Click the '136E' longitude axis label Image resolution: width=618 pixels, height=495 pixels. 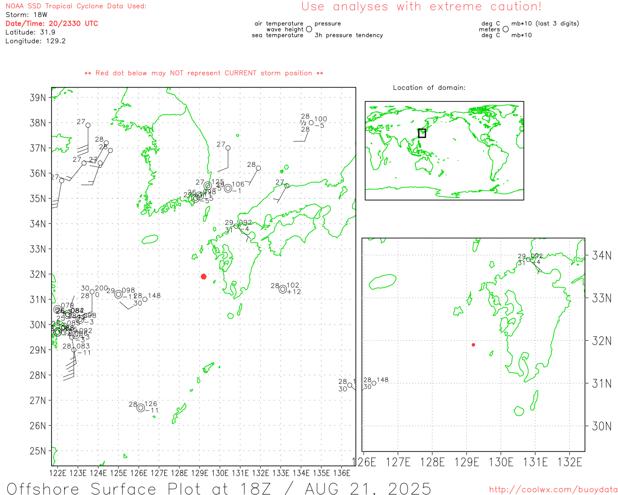click(x=342, y=473)
